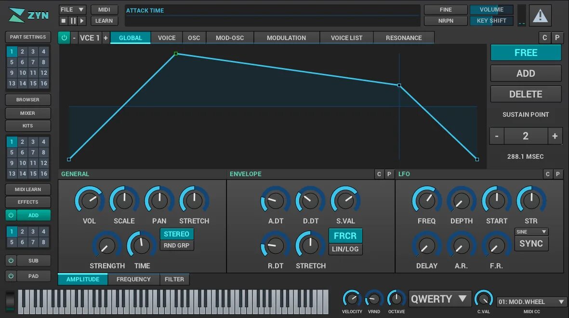Switch to the FREQUENCY envelope tab
This screenshot has height=318, width=569.
[133, 279]
